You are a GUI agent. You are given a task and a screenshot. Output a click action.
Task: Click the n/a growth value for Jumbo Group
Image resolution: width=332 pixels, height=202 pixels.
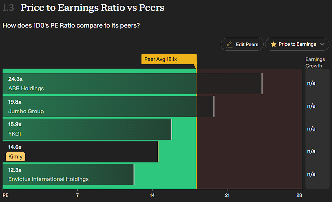(311, 106)
